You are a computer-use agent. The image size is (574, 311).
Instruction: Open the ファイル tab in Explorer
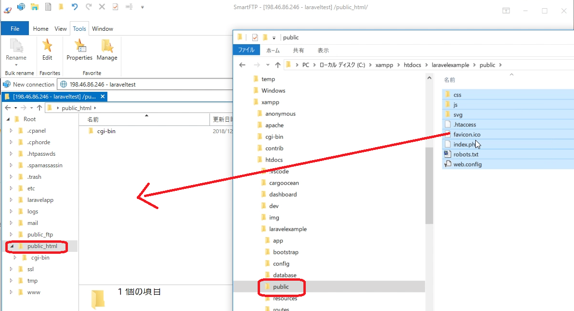[x=247, y=50]
